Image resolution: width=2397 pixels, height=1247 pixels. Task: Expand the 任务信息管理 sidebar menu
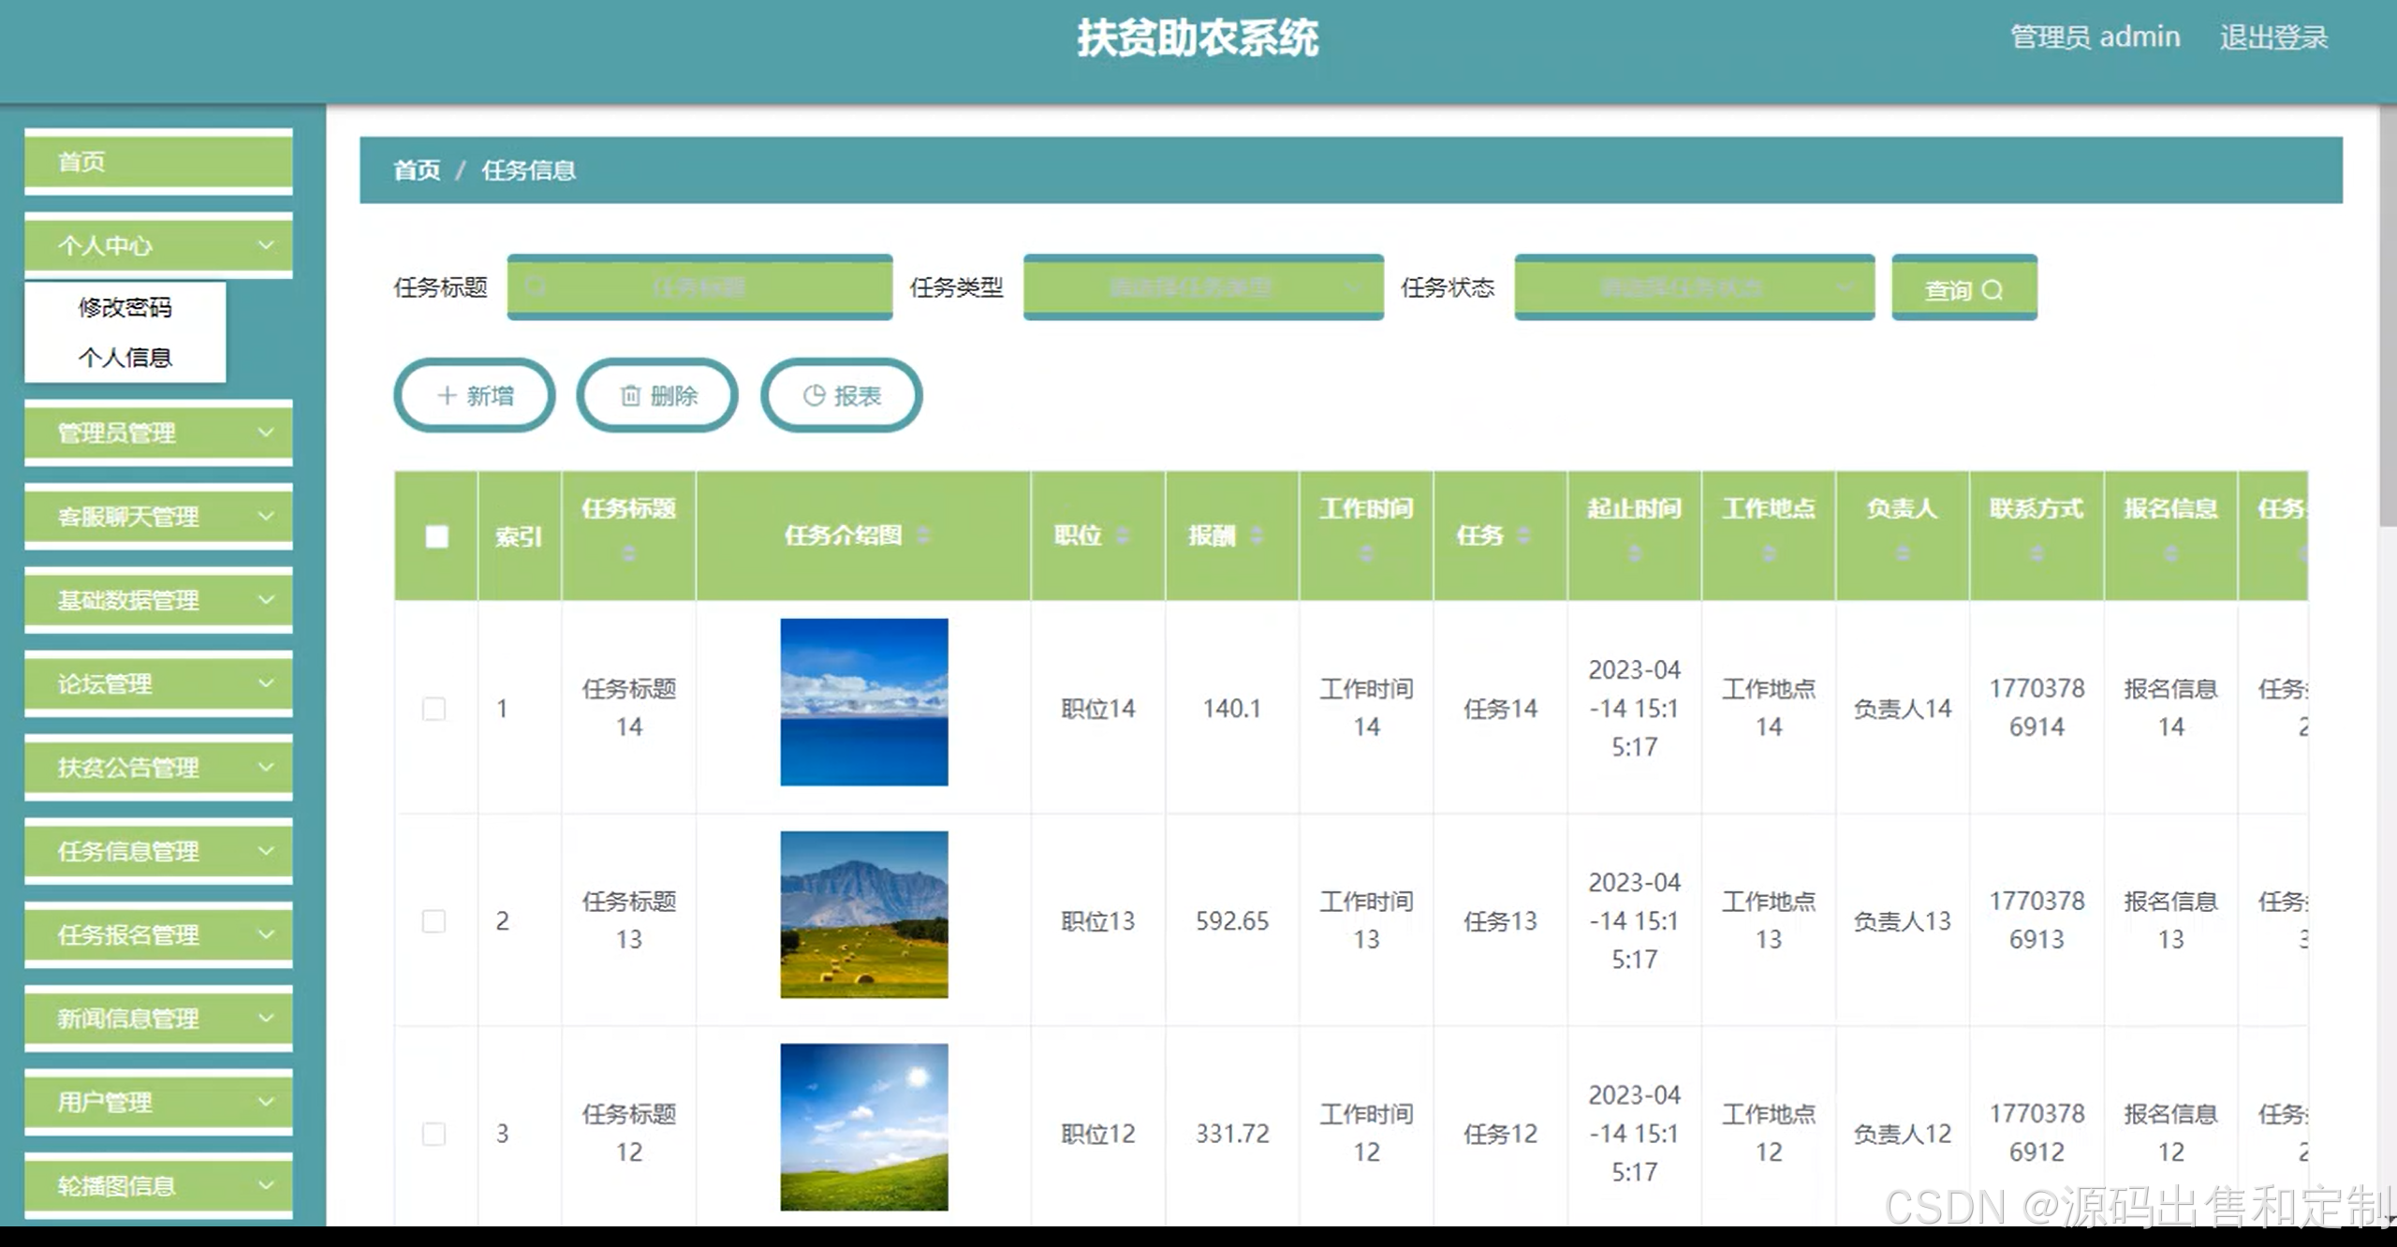coord(158,851)
